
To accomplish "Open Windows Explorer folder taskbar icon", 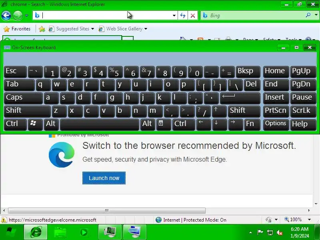I will click(60, 232).
